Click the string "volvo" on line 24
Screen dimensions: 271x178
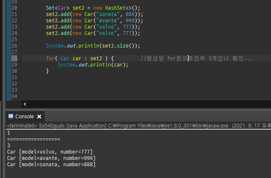coord(106,33)
